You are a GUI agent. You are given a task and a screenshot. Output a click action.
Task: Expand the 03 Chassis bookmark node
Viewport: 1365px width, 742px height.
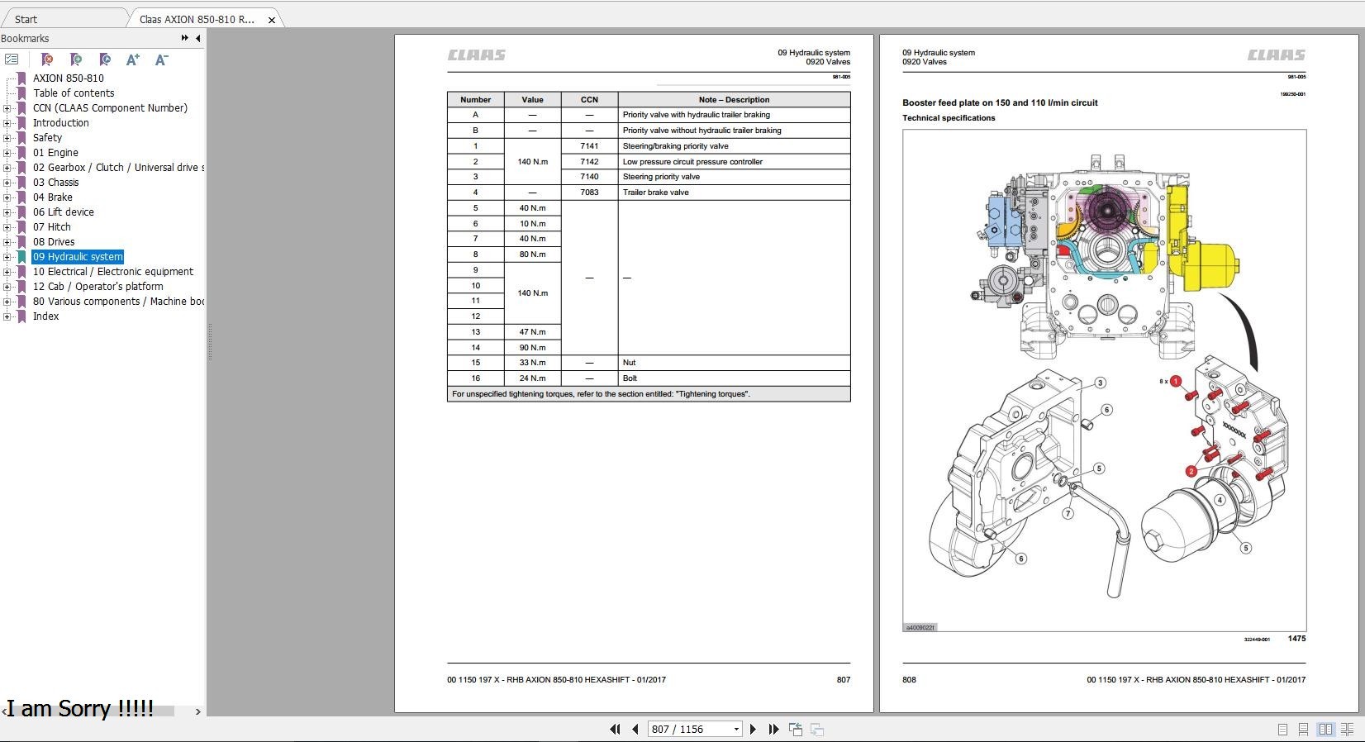point(7,183)
